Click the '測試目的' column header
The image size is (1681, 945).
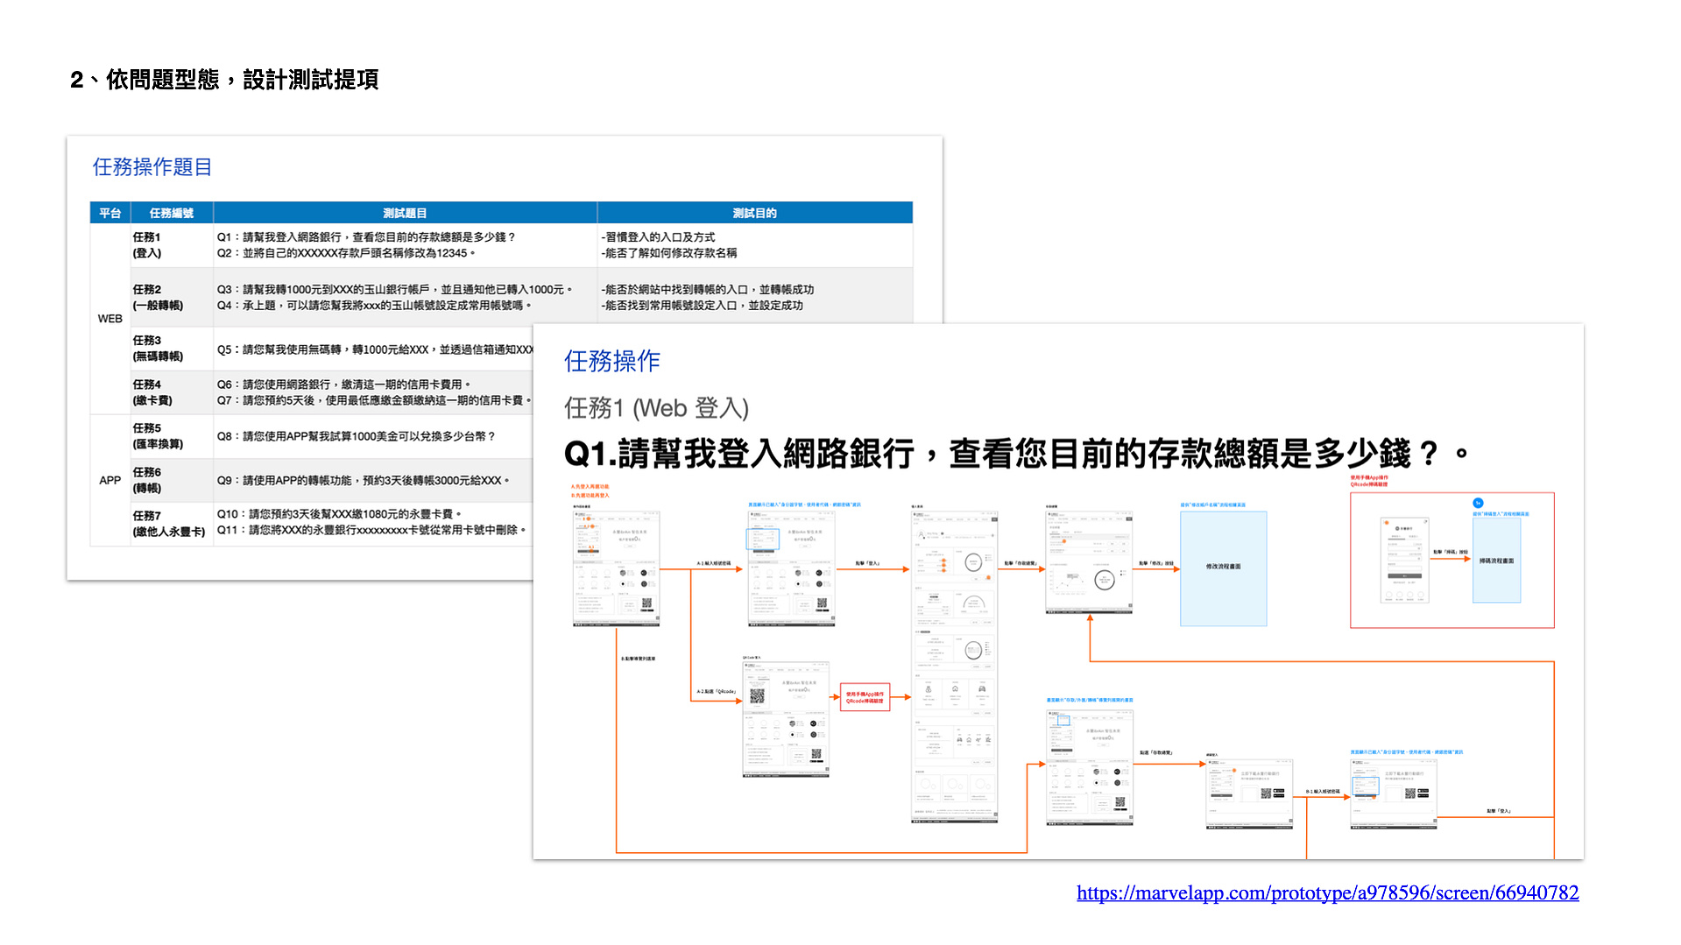(755, 213)
